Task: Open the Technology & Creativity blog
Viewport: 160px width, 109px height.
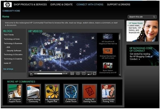Action: pos(13,59)
